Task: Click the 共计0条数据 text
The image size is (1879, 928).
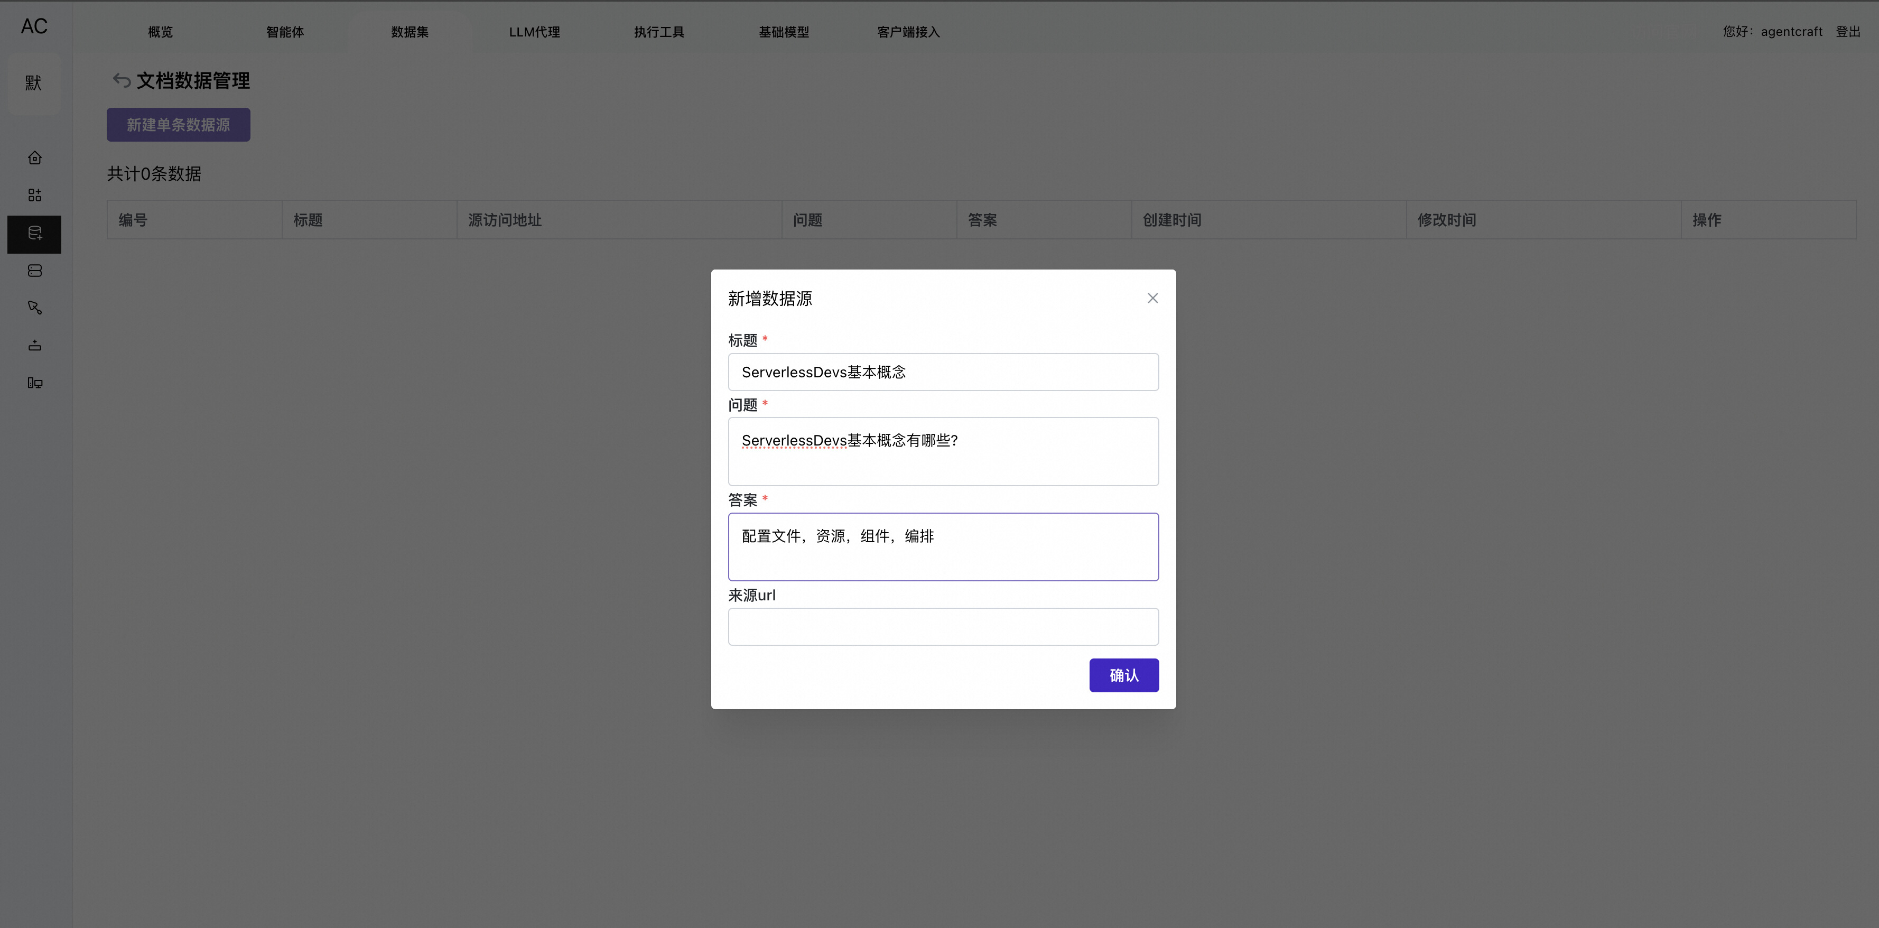Action: pyautogui.click(x=154, y=174)
